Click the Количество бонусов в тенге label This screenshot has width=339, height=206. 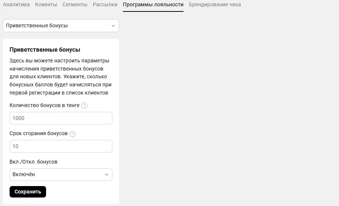pos(45,105)
